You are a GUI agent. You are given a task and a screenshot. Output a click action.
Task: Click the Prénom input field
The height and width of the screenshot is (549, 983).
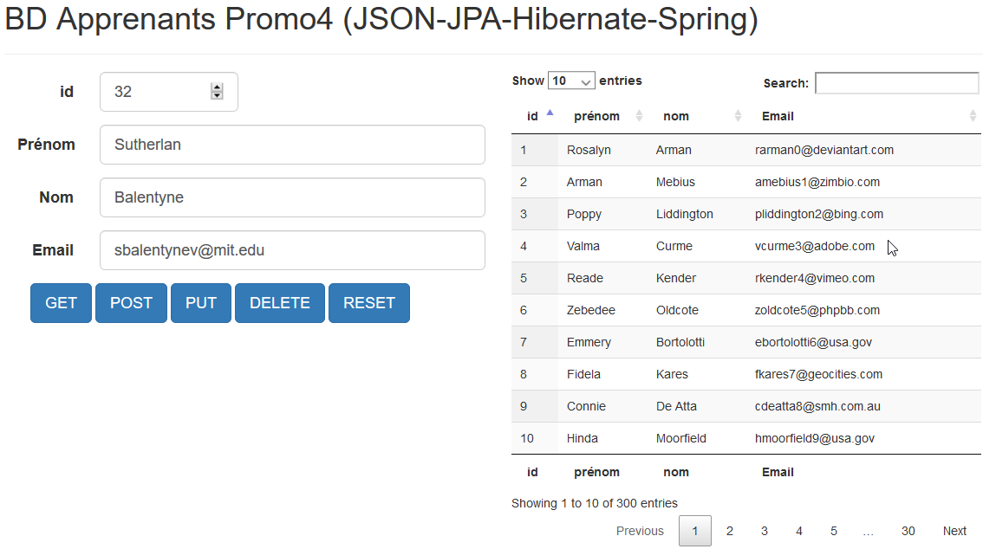click(x=292, y=144)
